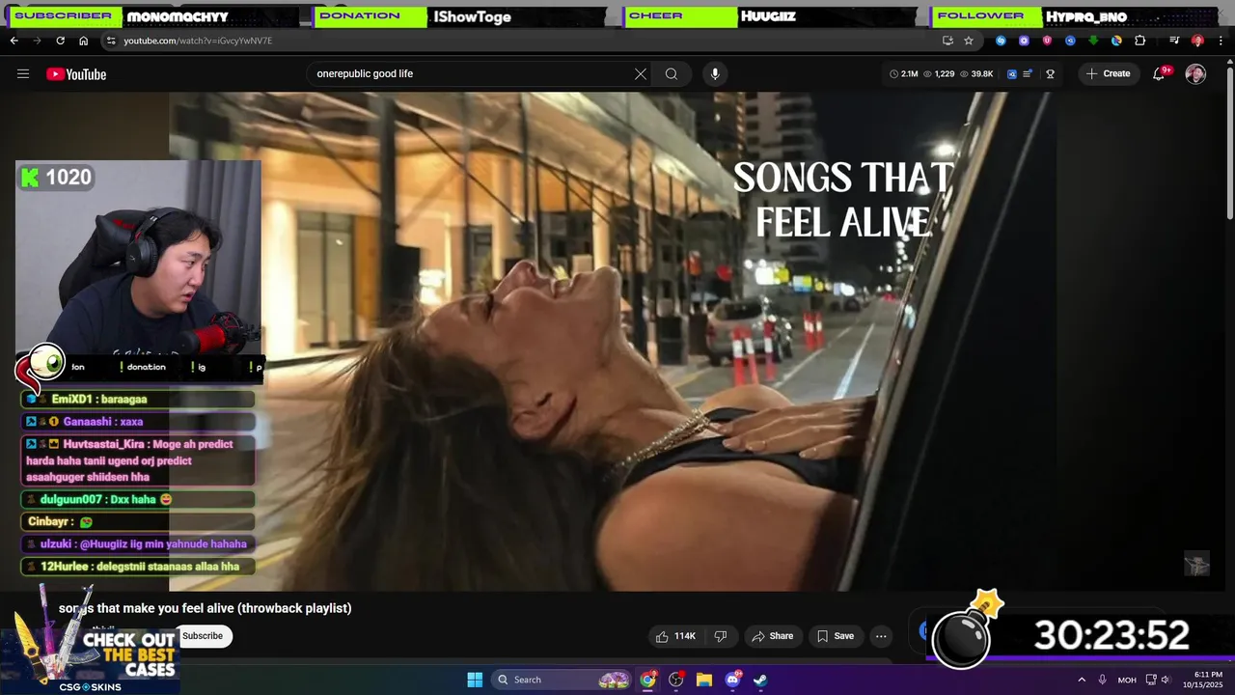Start voice search with microphone icon
The height and width of the screenshot is (695, 1235).
point(715,74)
